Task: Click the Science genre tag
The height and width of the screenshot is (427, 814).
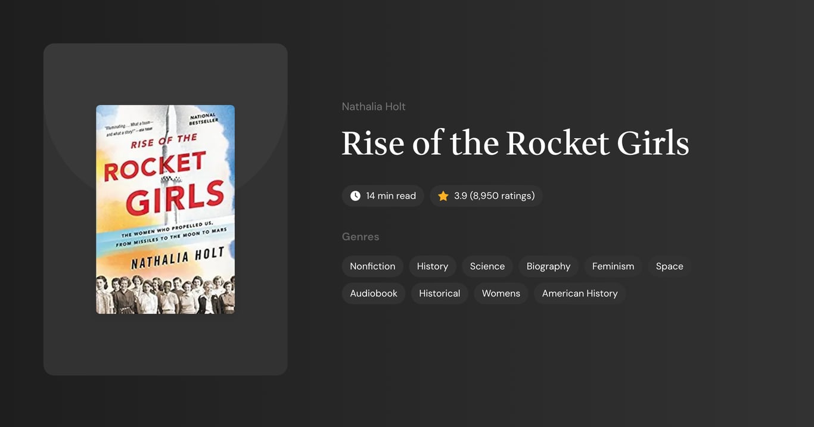Action: pos(487,266)
